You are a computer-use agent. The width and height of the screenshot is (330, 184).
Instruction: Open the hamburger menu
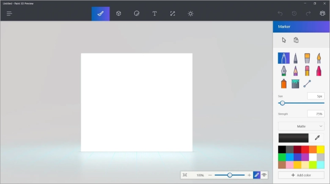(9, 13)
